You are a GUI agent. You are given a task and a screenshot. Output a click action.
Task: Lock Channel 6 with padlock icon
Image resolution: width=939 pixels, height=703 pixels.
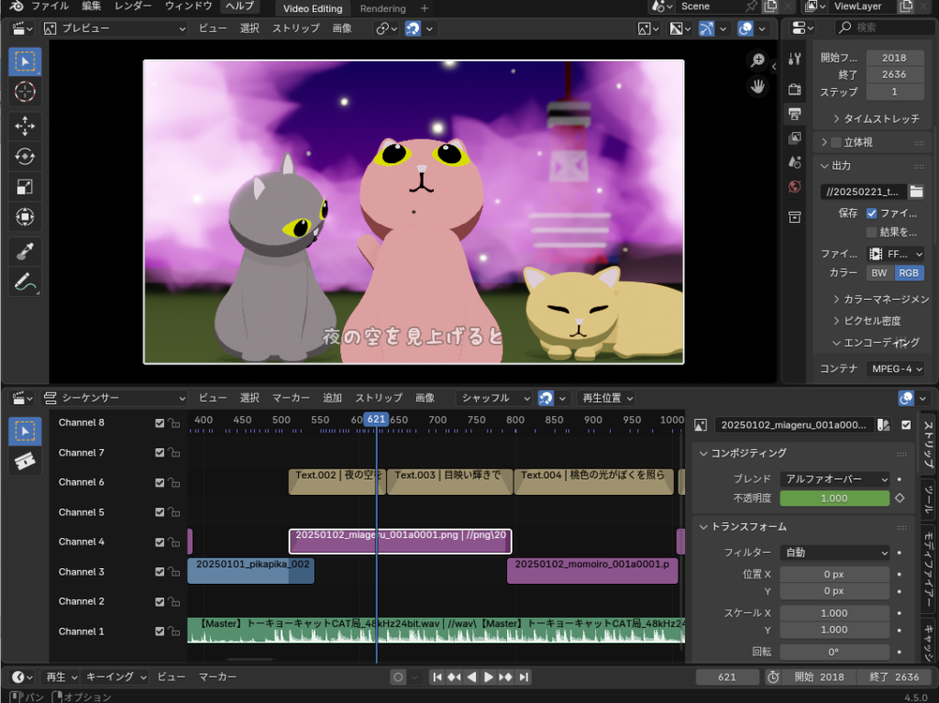(x=173, y=483)
